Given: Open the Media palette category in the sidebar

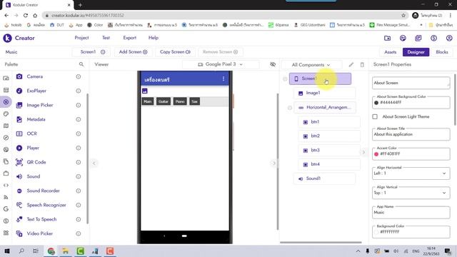Looking at the screenshot, I should [x=6, y=102].
